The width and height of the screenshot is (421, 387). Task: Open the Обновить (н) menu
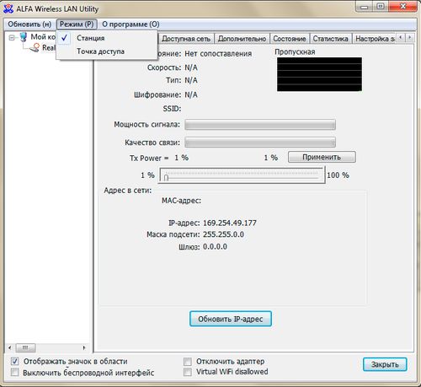(29, 24)
